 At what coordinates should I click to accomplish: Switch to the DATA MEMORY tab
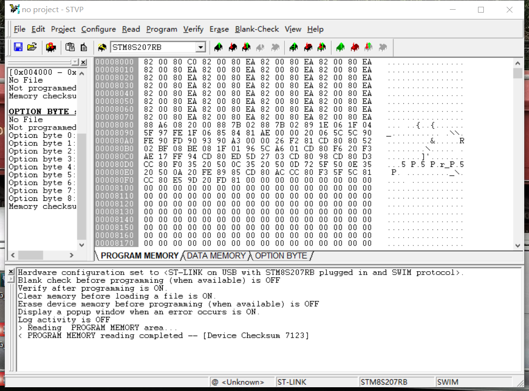coord(216,256)
